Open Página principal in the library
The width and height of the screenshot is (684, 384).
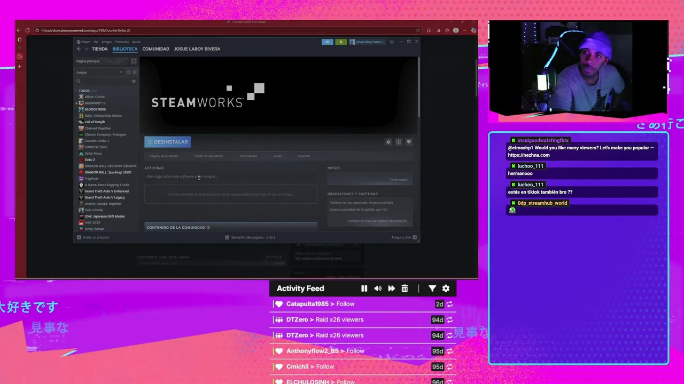(x=103, y=61)
